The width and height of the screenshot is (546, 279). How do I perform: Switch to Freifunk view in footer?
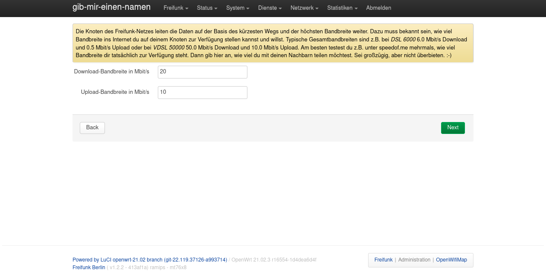(383, 260)
